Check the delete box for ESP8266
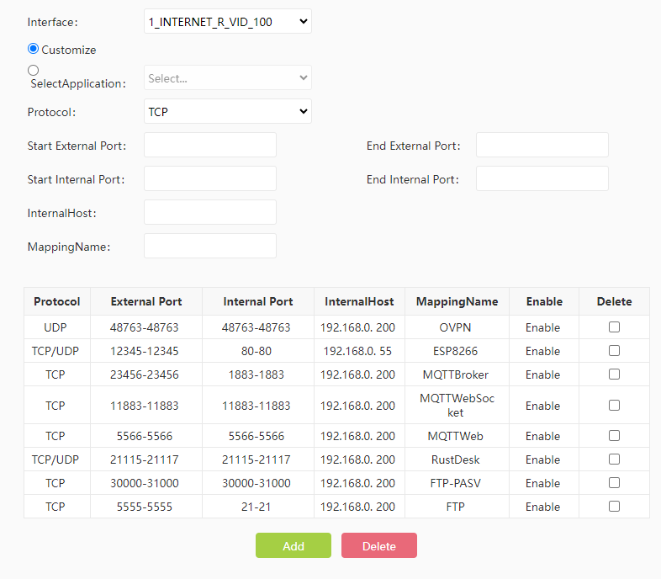661x579 pixels. click(x=614, y=351)
